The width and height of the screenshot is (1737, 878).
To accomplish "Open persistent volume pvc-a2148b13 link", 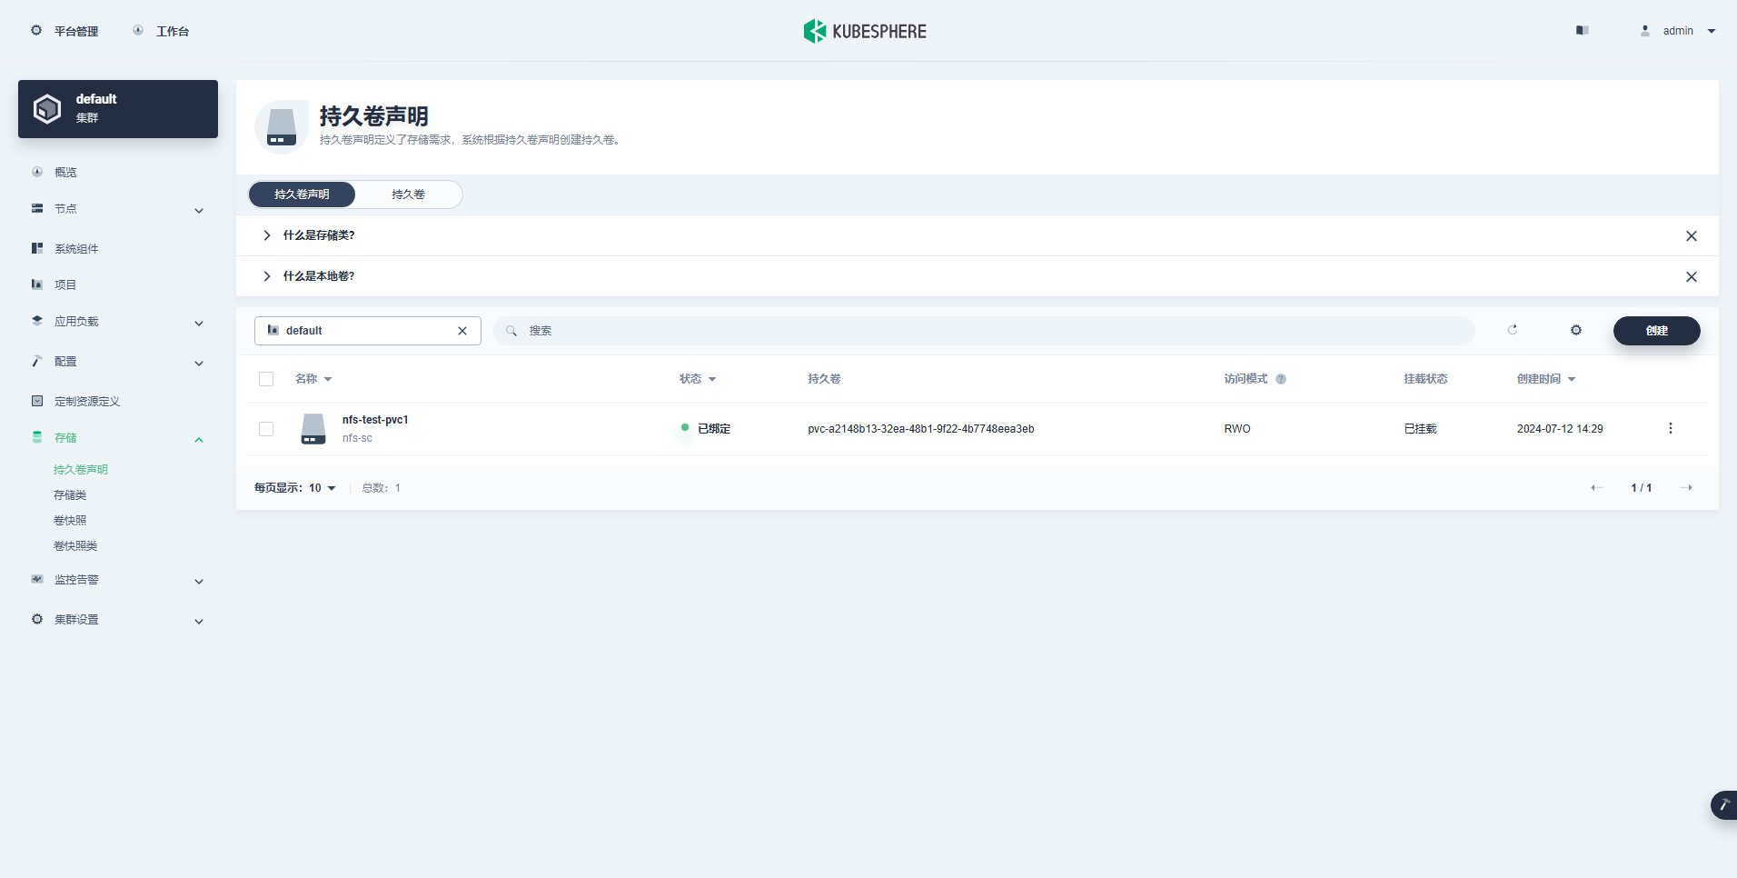I will 921,429.
